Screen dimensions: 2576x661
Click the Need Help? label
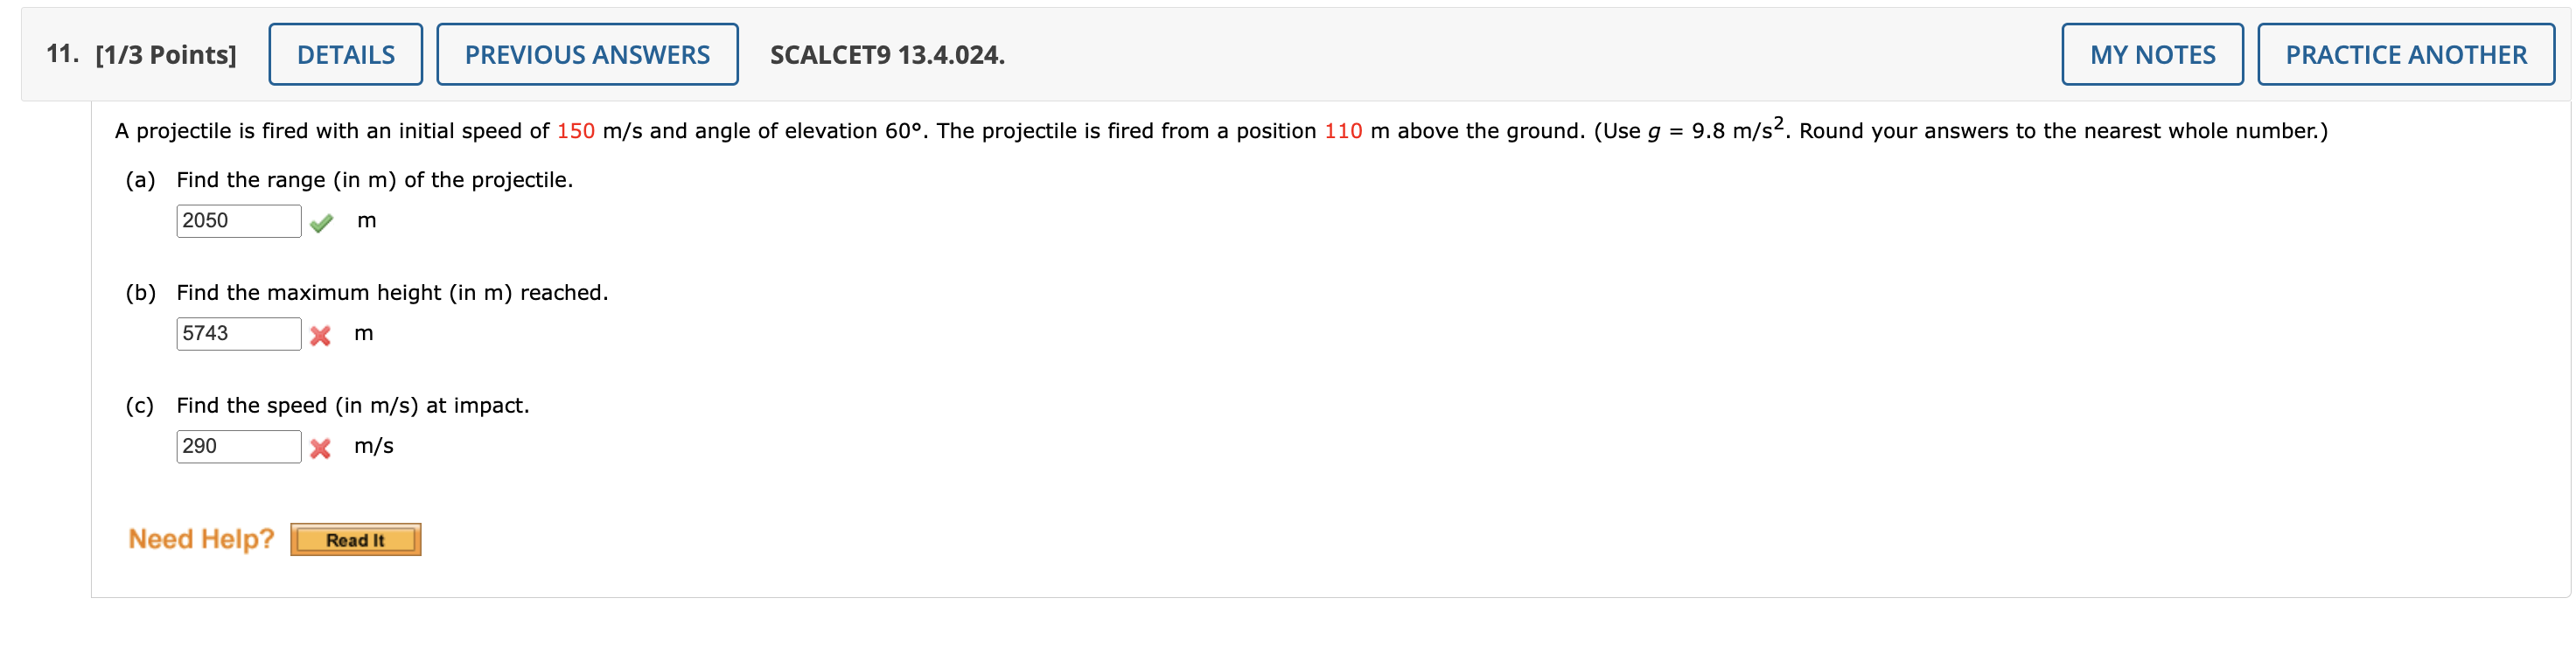200,539
